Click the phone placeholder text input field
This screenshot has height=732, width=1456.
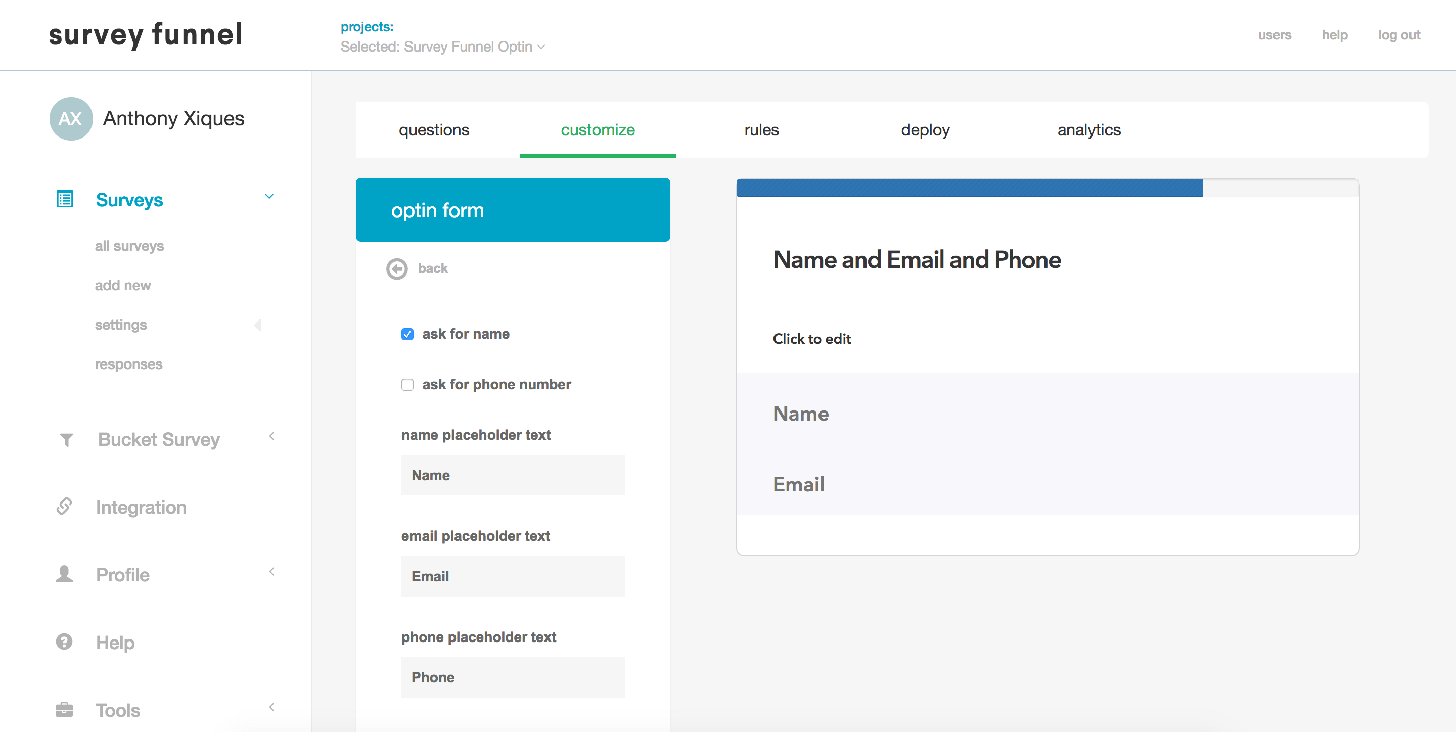click(x=513, y=677)
